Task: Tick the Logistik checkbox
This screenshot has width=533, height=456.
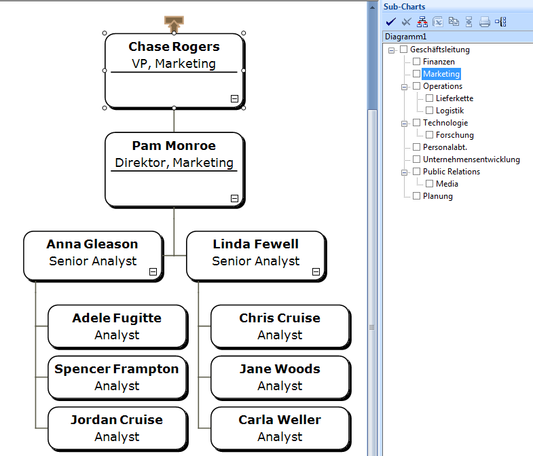Action: 430,111
